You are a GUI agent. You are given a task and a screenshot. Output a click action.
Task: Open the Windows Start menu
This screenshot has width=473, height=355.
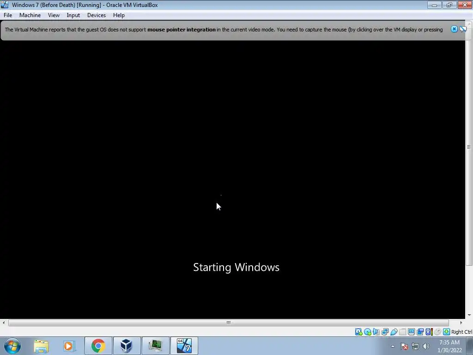[12, 346]
